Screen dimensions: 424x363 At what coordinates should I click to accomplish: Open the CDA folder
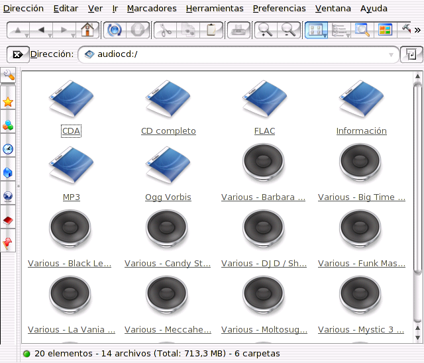point(71,107)
